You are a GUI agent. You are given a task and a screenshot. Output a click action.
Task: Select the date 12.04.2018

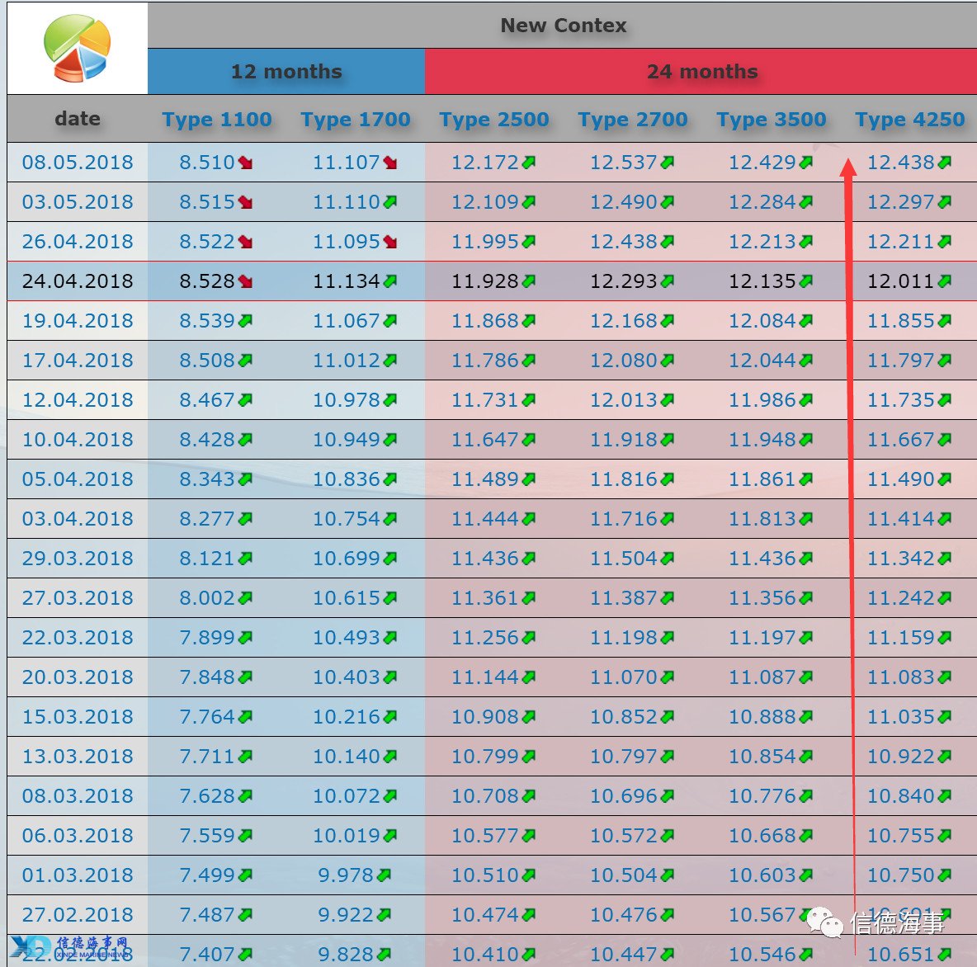point(78,399)
